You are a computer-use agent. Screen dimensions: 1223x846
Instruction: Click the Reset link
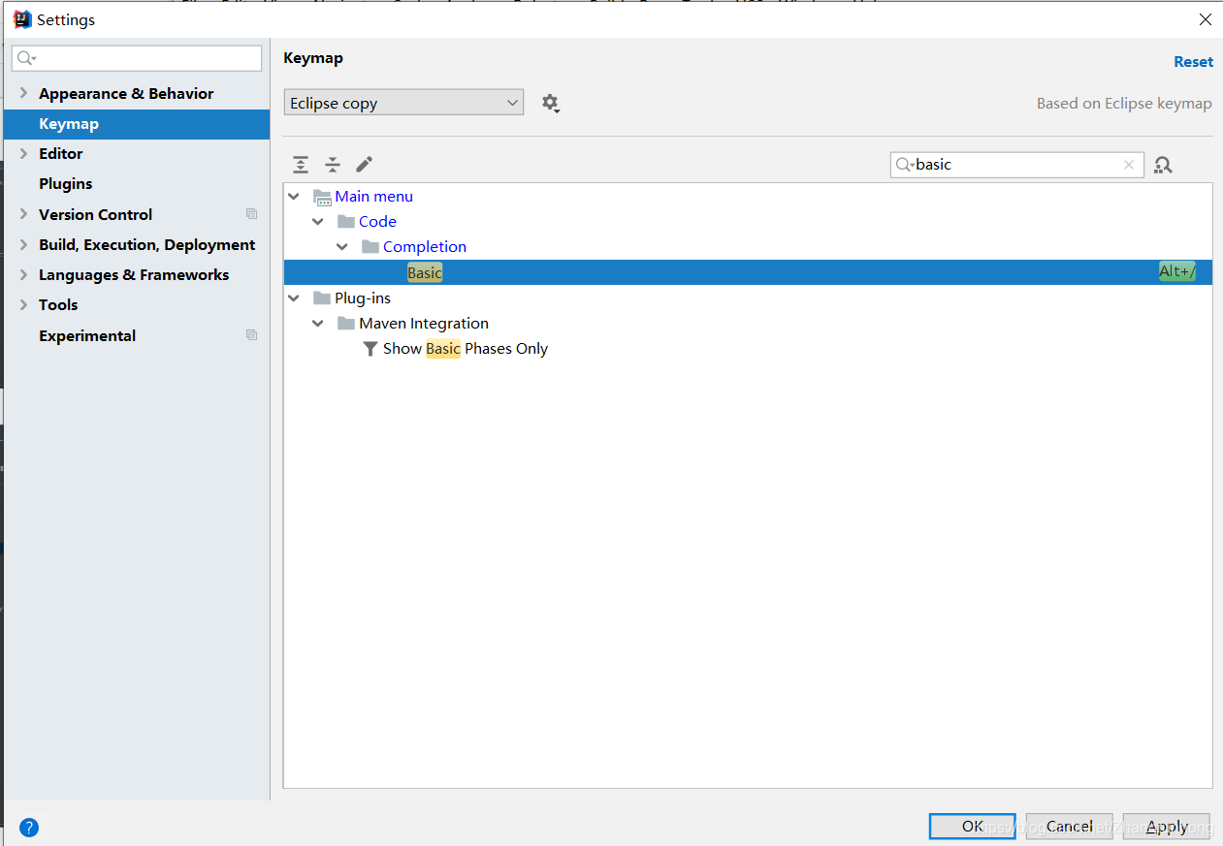tap(1193, 62)
